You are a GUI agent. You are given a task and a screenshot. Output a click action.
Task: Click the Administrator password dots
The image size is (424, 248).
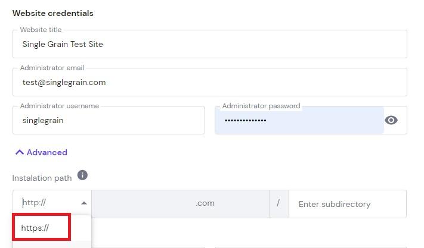[245, 121]
